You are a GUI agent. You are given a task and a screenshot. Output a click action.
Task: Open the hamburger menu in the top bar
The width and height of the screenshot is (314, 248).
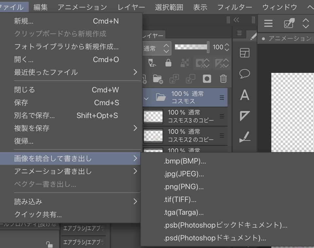click(x=268, y=23)
